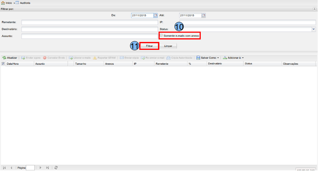Go to last page icon
318x171 pixels.
[47, 168]
